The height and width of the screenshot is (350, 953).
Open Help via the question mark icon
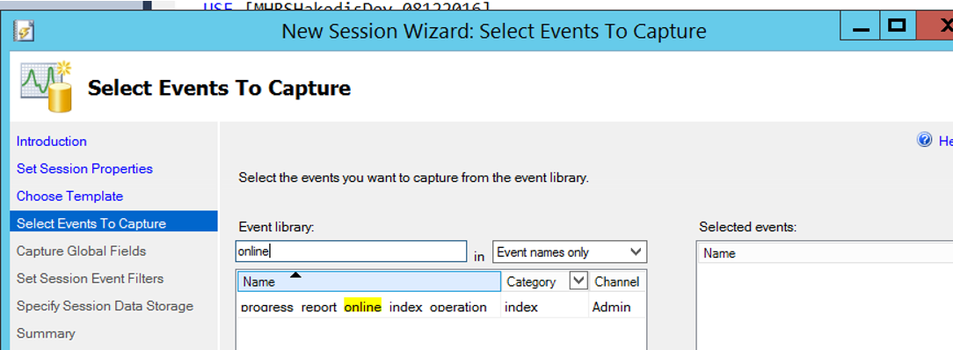tap(924, 141)
